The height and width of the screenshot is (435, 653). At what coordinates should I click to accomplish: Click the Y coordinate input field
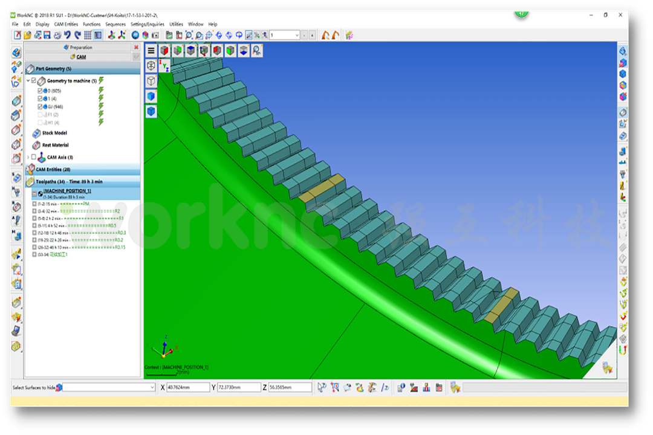[x=239, y=387]
